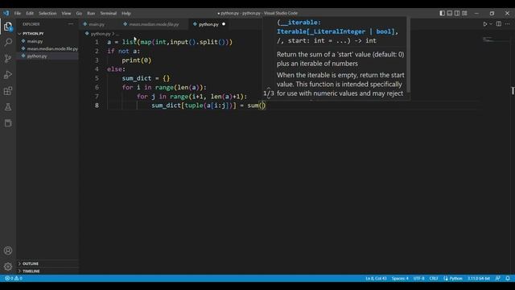515x290 pixels.
Task: Open the Run menu
Action: pyautogui.click(x=91, y=13)
